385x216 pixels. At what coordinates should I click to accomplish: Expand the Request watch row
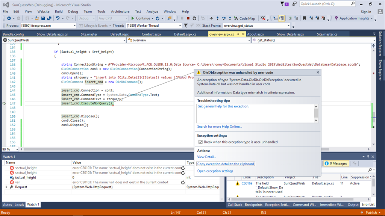pos(7,187)
